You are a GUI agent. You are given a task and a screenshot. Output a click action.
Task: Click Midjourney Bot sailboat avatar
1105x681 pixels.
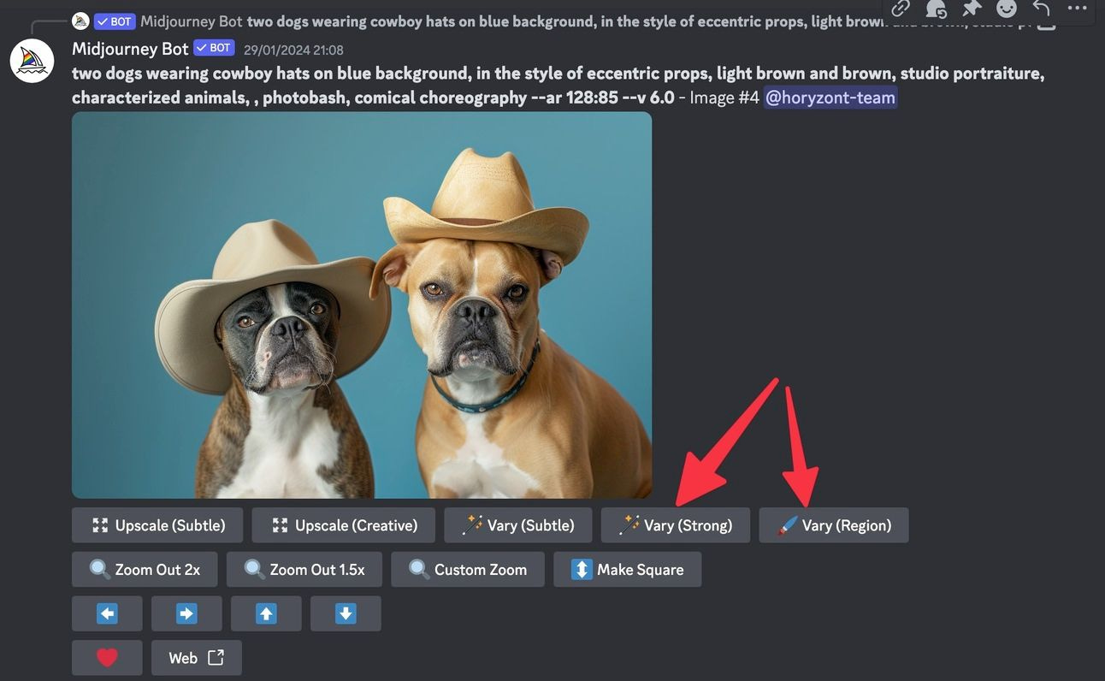(x=32, y=62)
